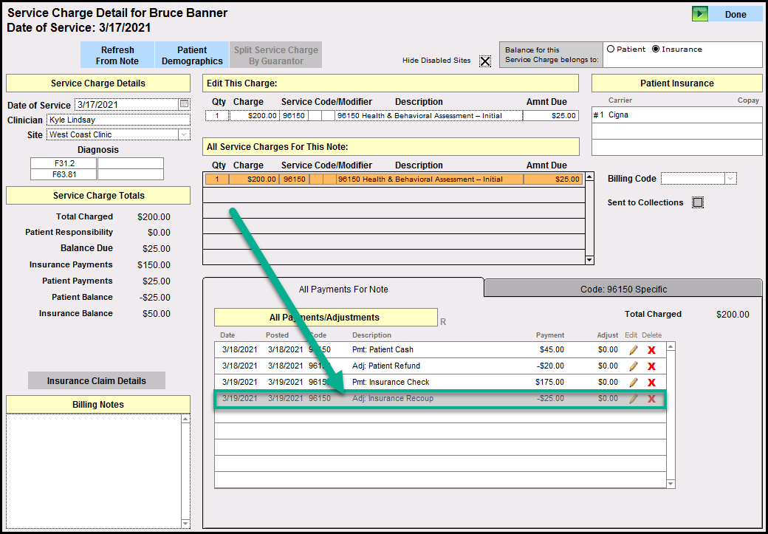The image size is (768, 534).
Task: Open Patient Demographics
Action: coord(192,55)
